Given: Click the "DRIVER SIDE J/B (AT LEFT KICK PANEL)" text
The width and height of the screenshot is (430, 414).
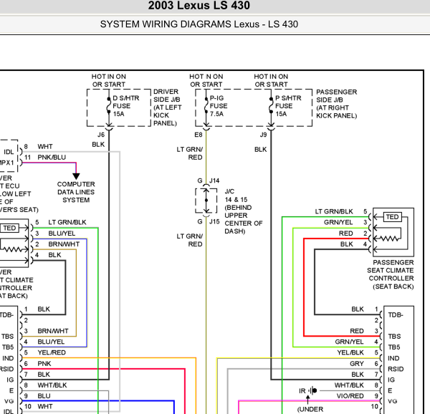Looking at the screenshot, I should pyautogui.click(x=167, y=107).
